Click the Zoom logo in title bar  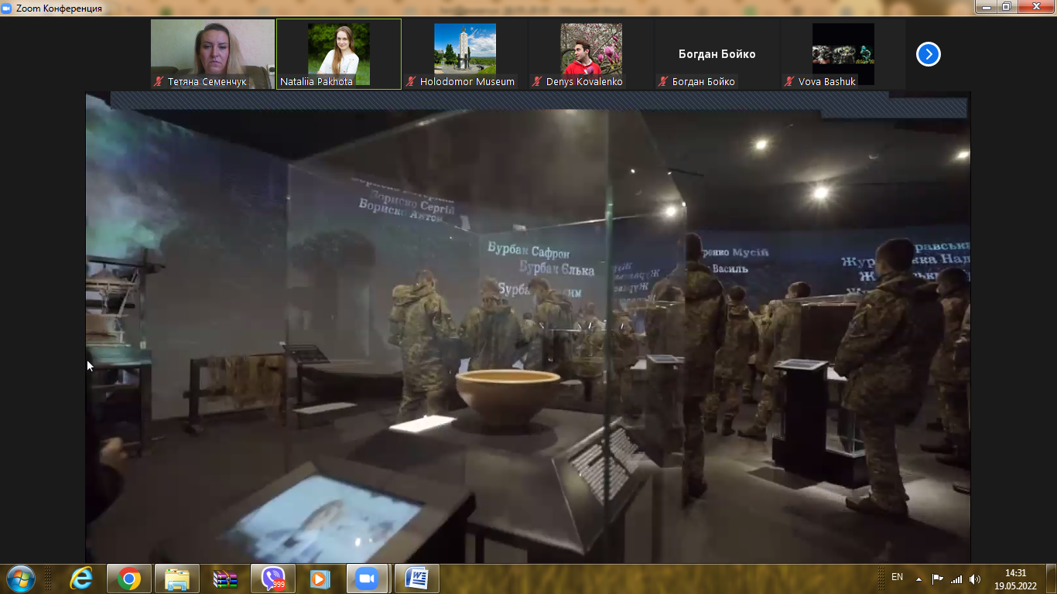[7, 9]
